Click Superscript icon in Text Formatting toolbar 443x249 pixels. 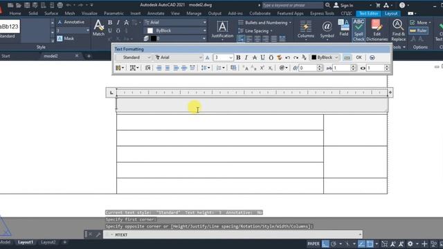pyautogui.click(x=262, y=68)
